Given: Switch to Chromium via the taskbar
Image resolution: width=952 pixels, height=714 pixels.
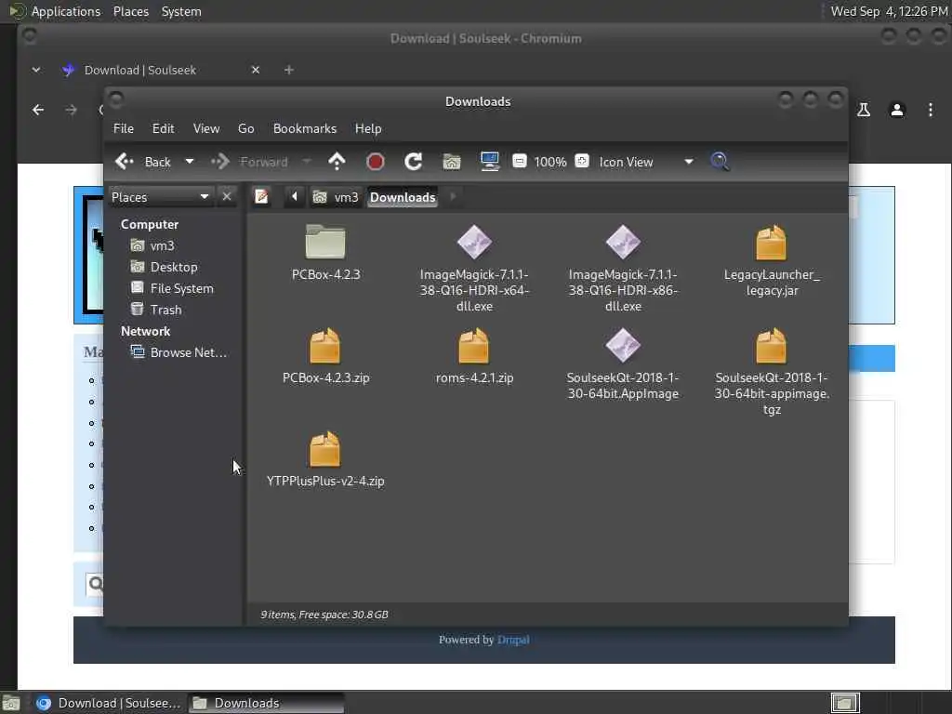Looking at the screenshot, I should 108,703.
